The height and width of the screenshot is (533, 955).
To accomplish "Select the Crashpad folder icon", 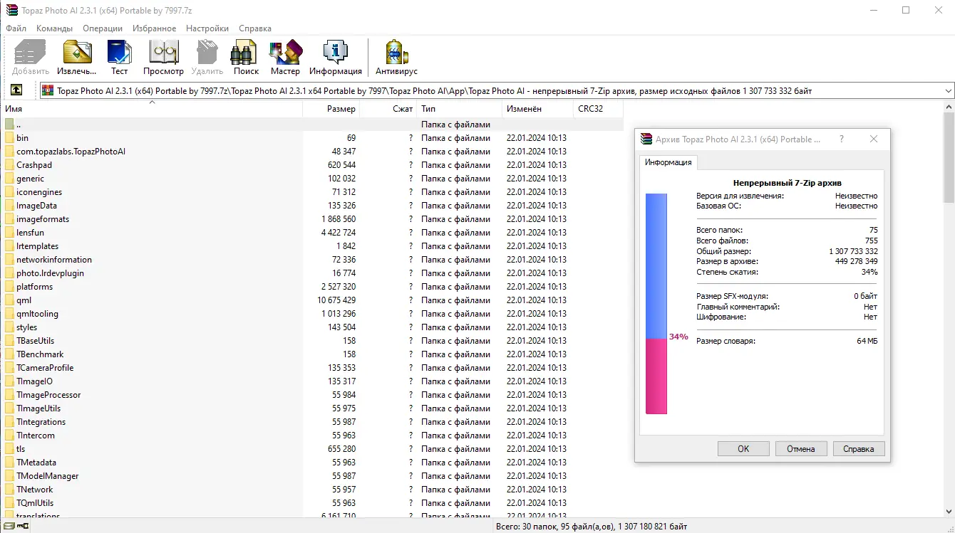I will pos(9,164).
